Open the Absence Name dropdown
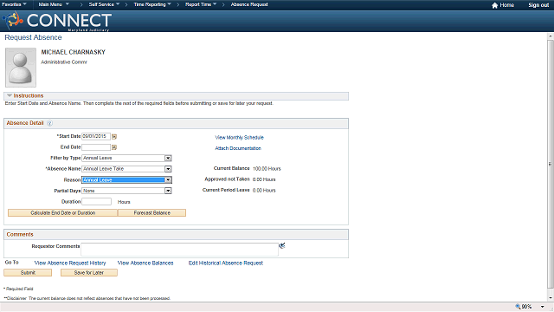This screenshot has width=554, height=312. (x=168, y=169)
